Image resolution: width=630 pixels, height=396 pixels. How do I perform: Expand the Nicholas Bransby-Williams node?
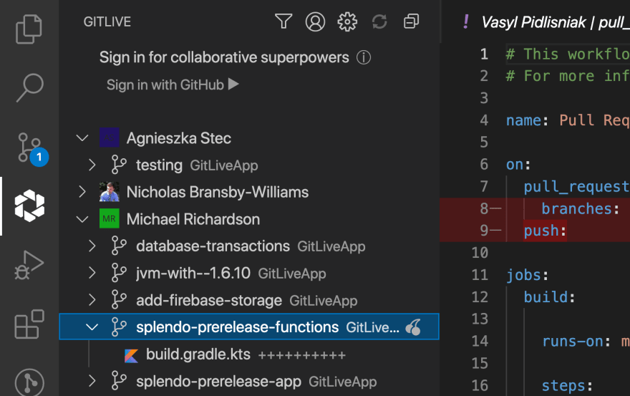(x=82, y=192)
